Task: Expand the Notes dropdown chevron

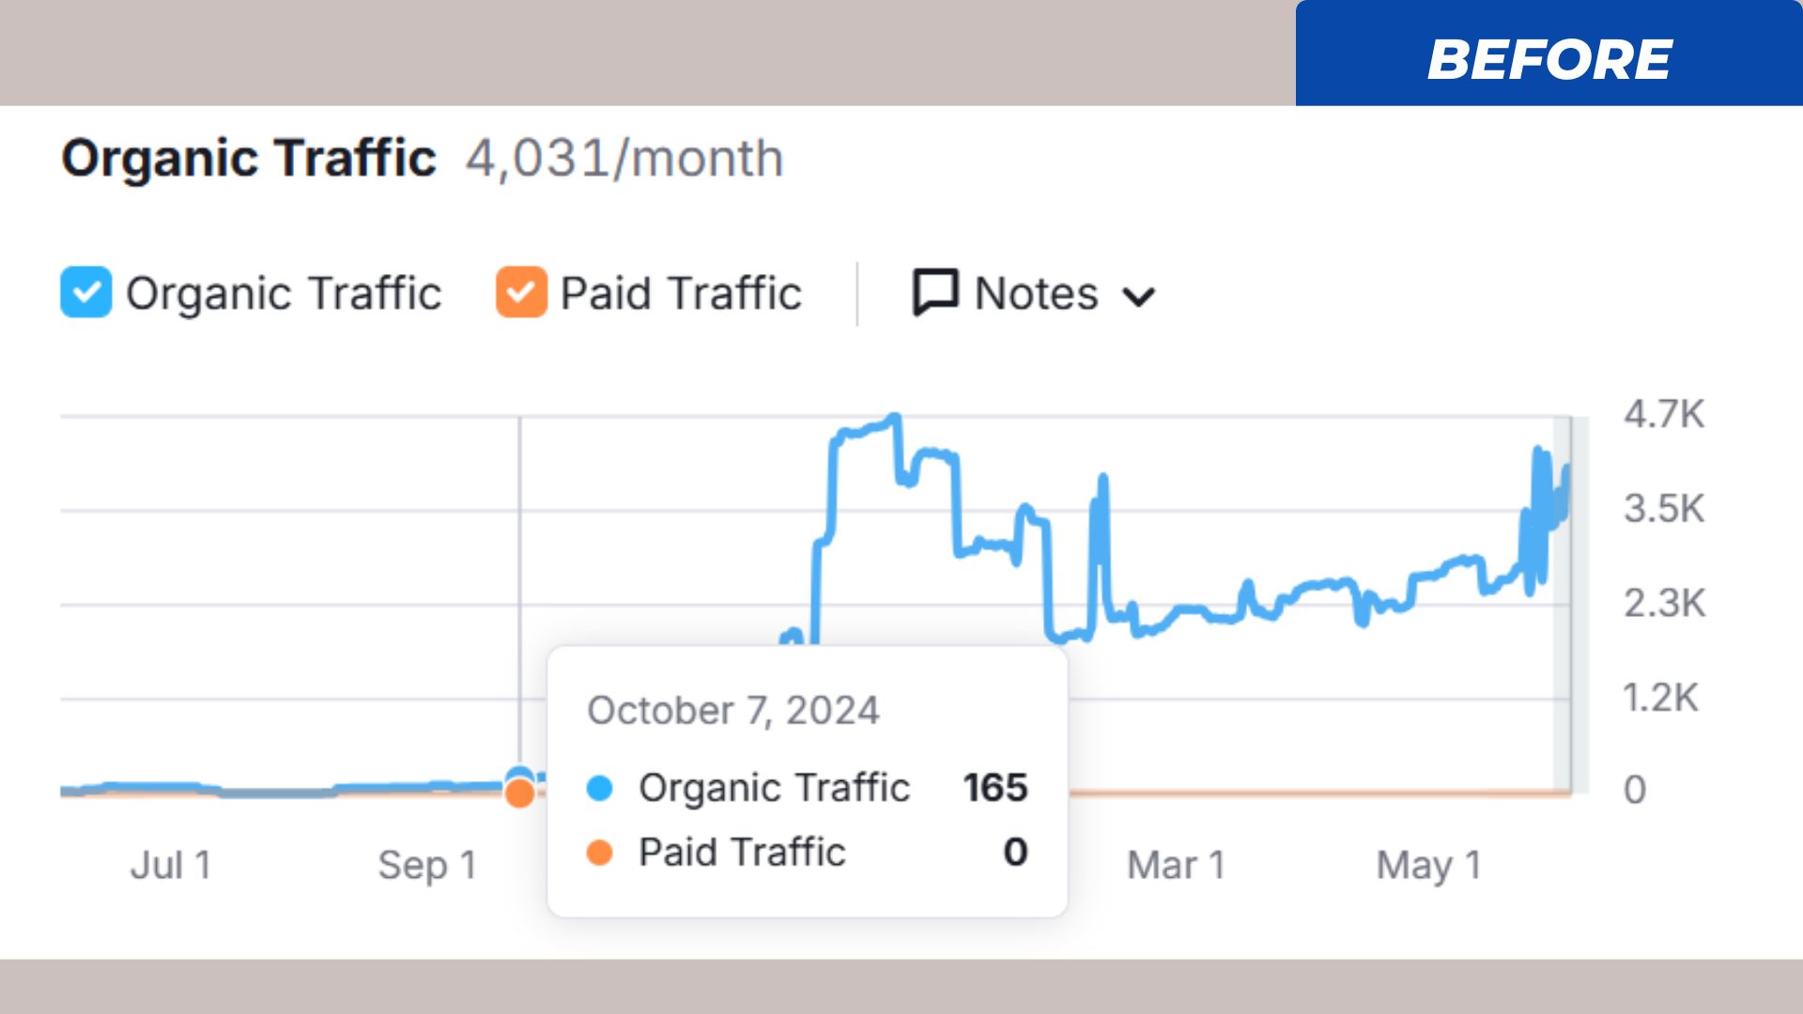Action: [x=1138, y=297]
